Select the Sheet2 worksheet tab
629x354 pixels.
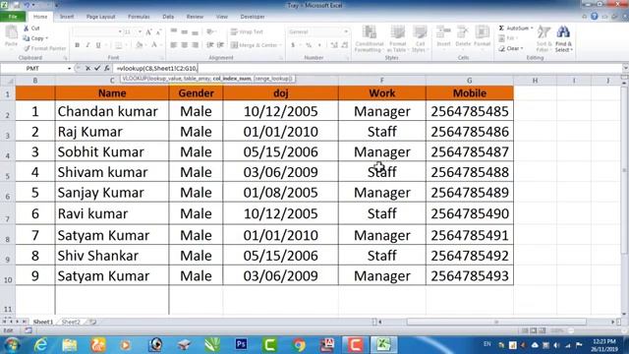click(x=71, y=322)
